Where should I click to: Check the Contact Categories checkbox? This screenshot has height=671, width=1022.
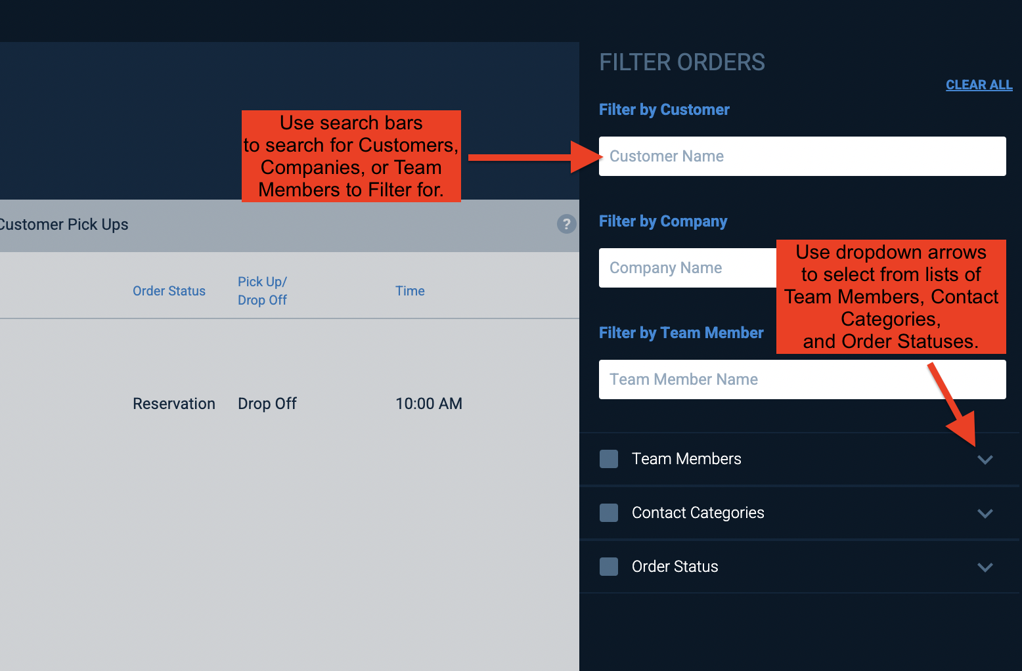coord(609,513)
